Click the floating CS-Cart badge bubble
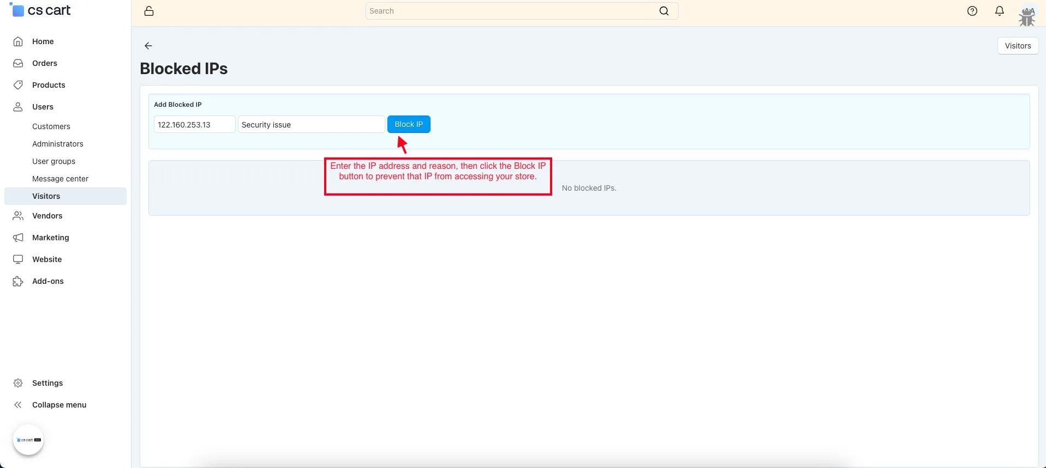 (28, 440)
